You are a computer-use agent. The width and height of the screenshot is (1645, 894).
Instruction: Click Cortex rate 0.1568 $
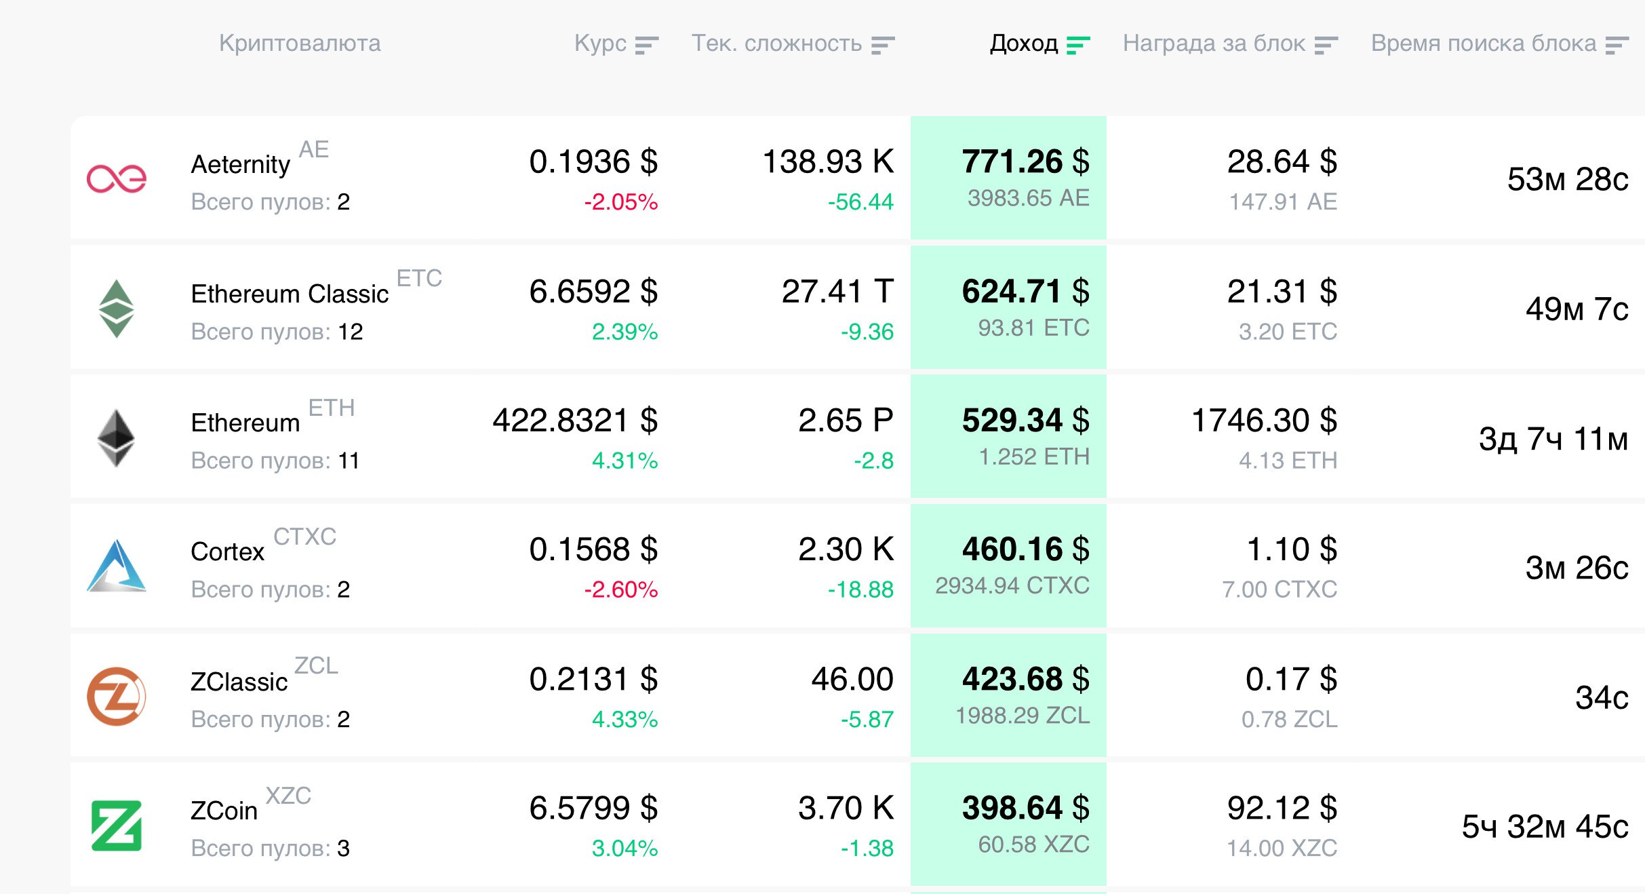[593, 549]
